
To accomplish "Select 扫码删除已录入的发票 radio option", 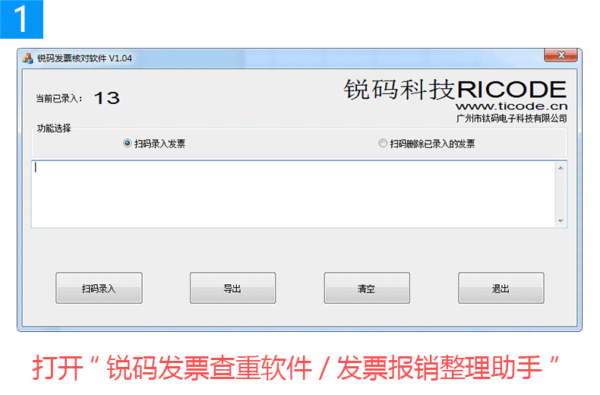I will point(383,144).
